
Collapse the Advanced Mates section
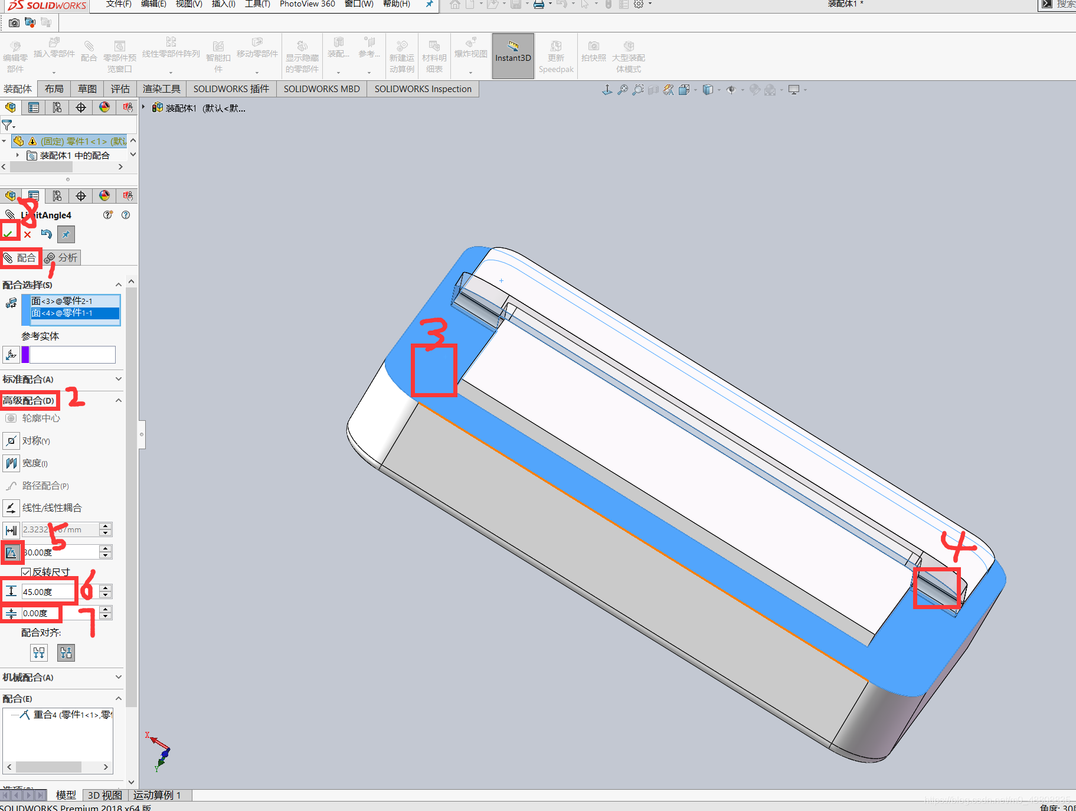pos(118,400)
